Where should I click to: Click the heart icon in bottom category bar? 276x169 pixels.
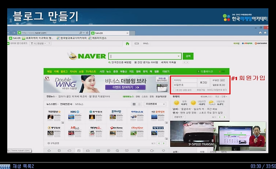[164, 151]
